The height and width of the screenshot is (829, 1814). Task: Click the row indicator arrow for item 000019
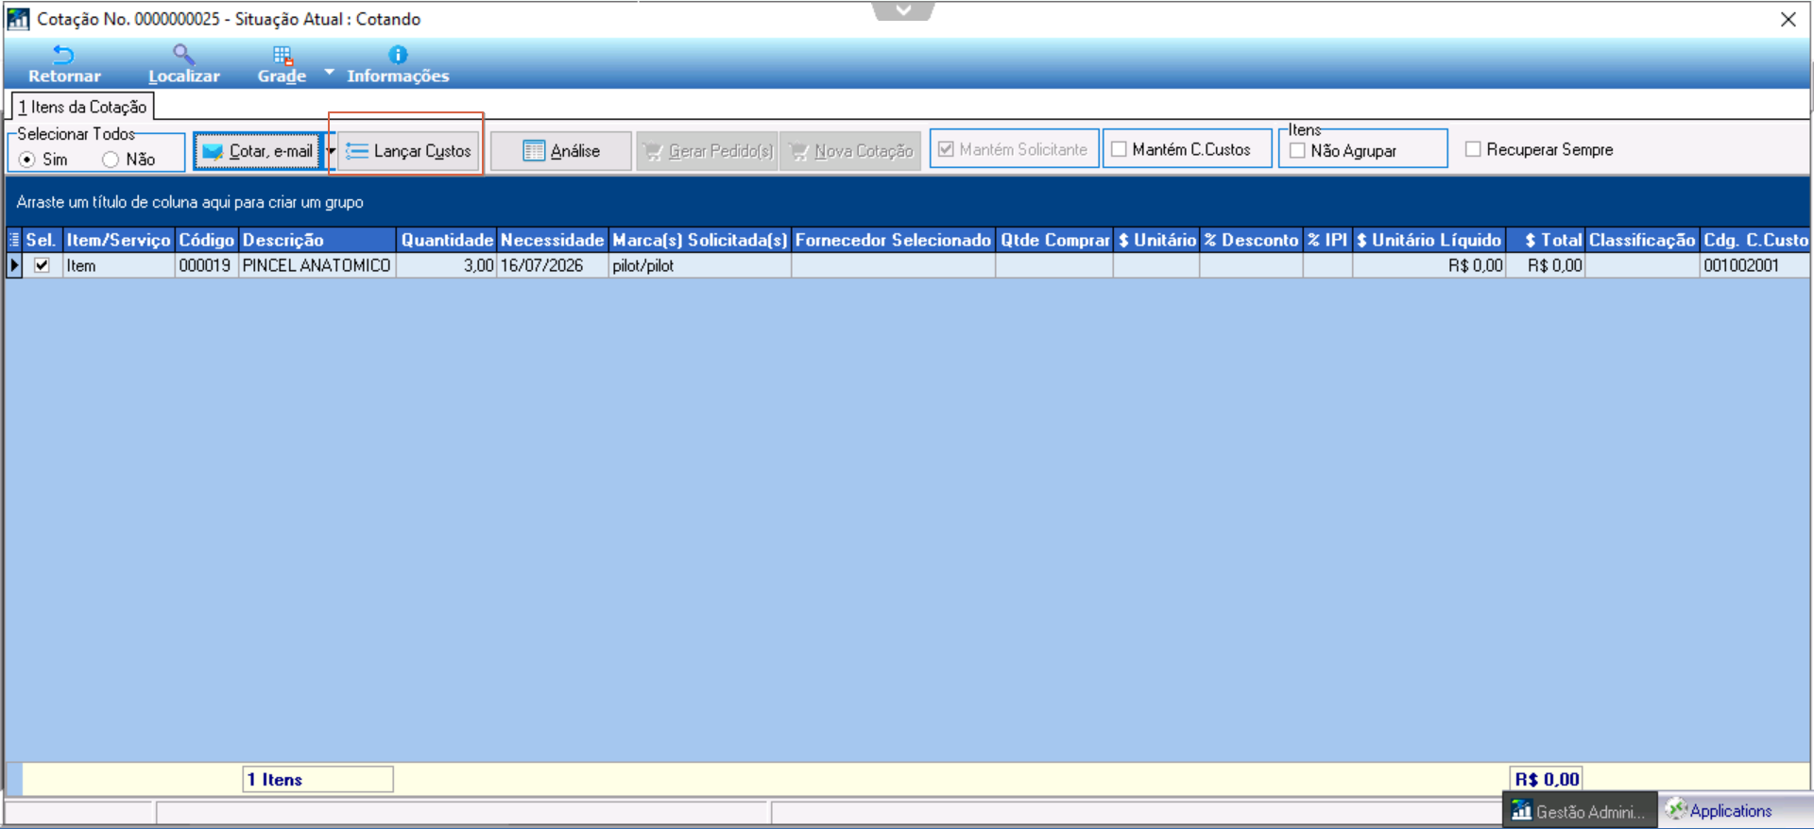point(14,265)
